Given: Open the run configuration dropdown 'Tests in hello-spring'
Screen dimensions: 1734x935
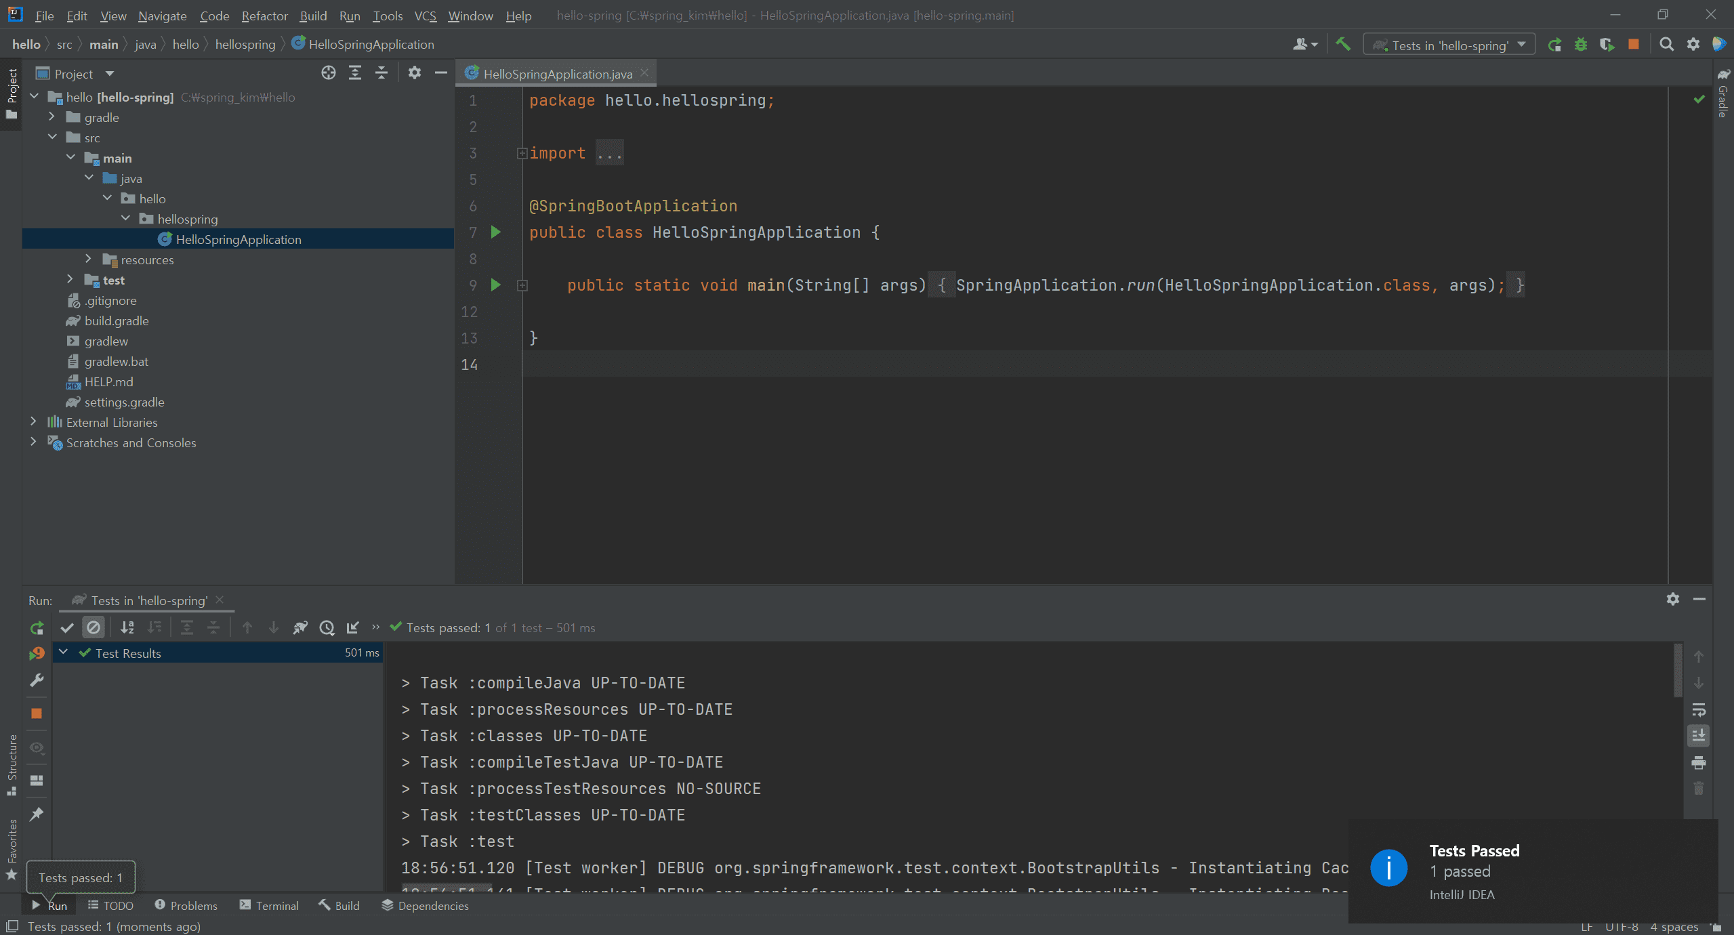Looking at the screenshot, I should 1449,45.
